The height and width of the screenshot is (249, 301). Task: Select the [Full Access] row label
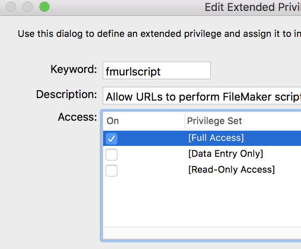point(216,138)
